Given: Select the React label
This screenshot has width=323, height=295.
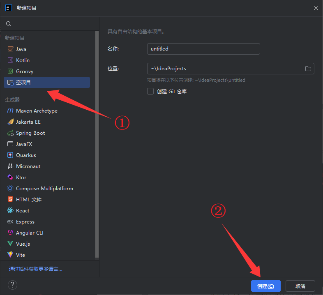Looking at the screenshot, I should (x=23, y=210).
